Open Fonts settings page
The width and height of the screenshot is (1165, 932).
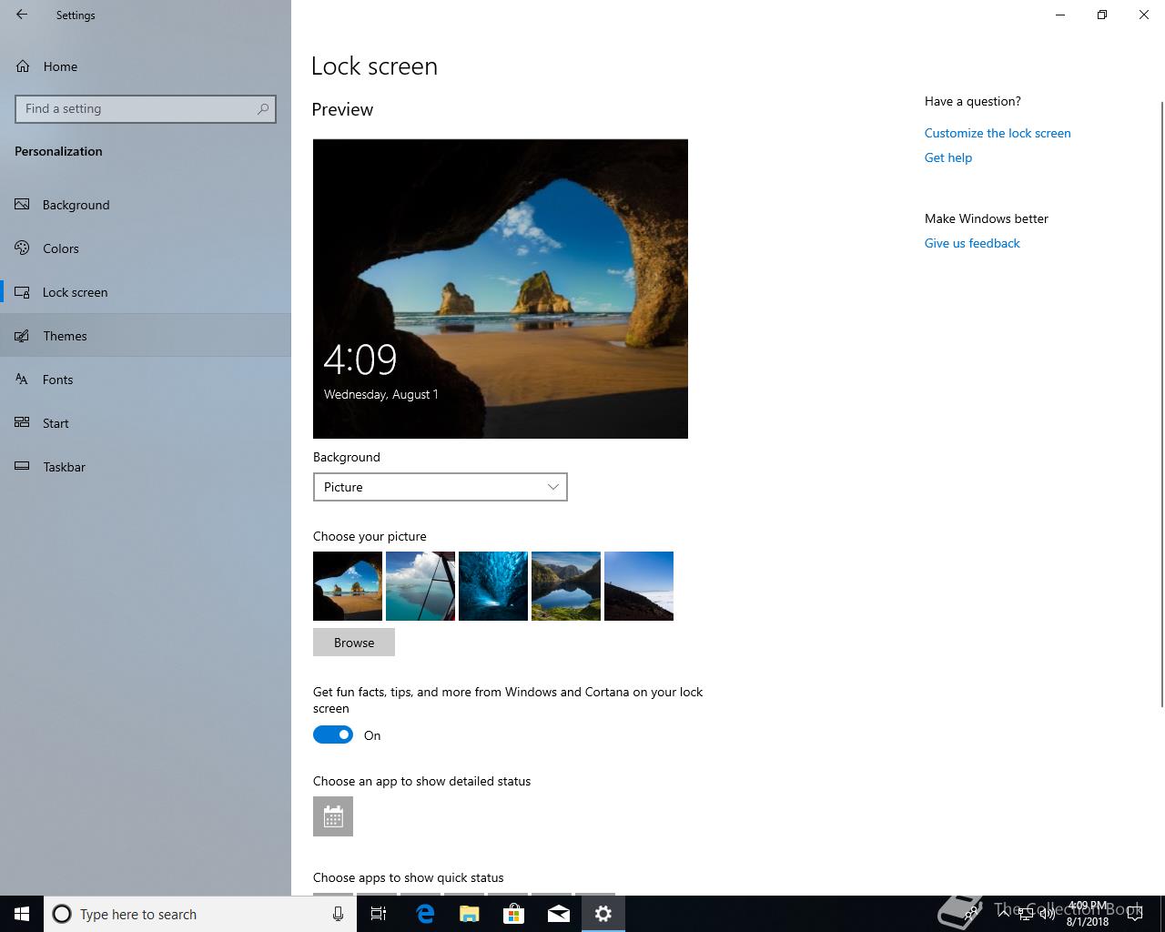click(146, 380)
